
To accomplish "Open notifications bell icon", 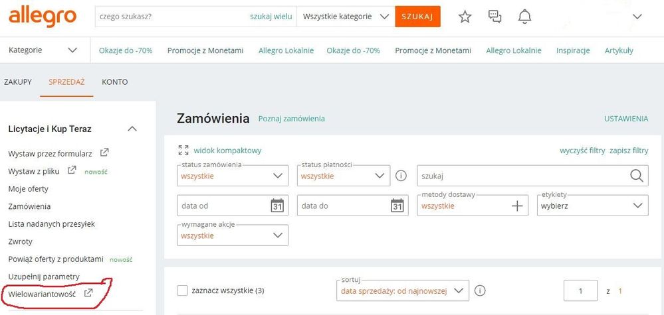I will point(524,17).
